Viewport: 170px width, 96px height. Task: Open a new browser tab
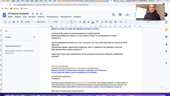(158, 1)
